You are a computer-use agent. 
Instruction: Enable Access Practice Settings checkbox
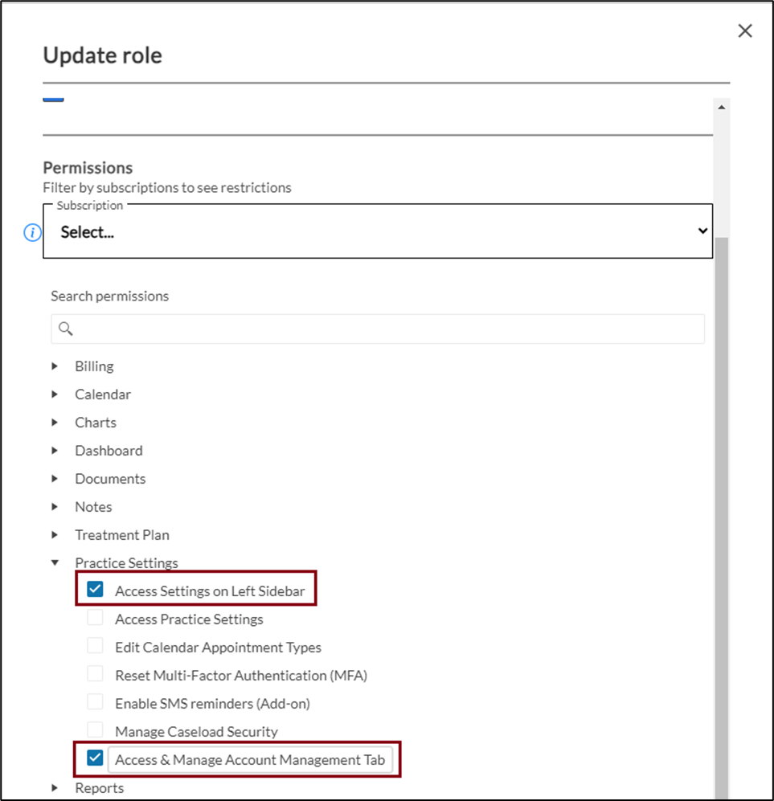(96, 618)
